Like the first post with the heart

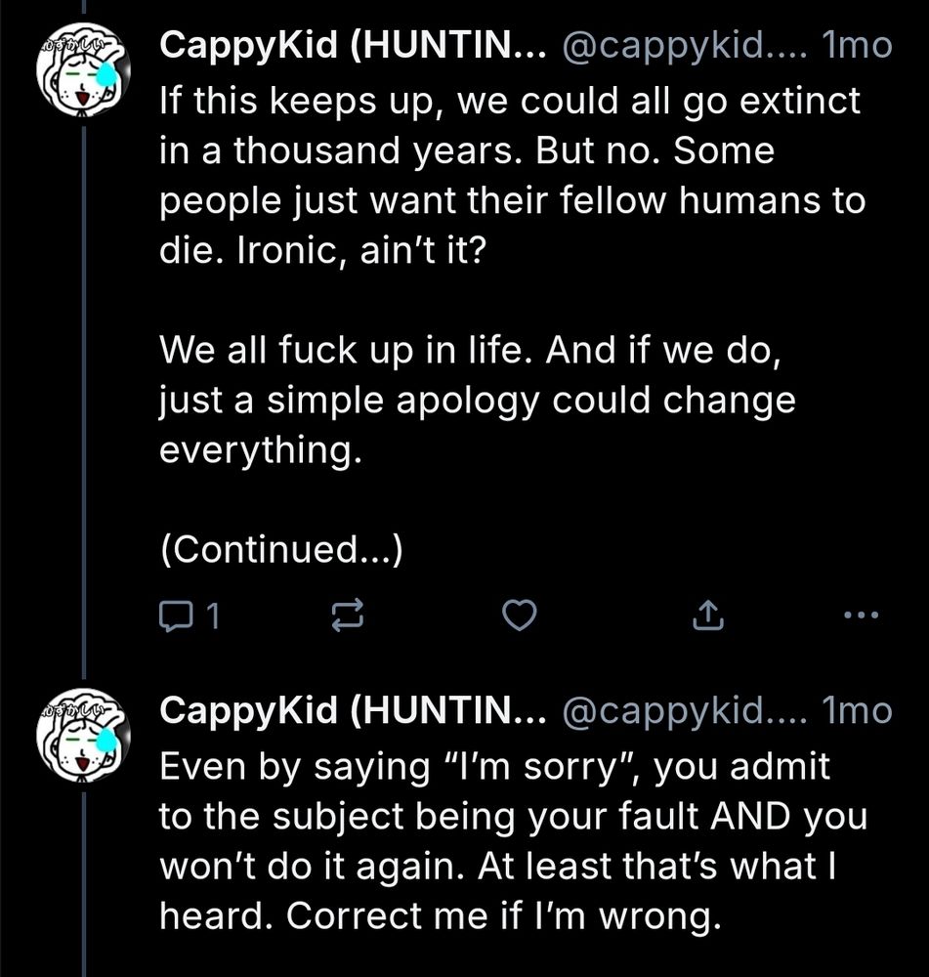coord(520,616)
